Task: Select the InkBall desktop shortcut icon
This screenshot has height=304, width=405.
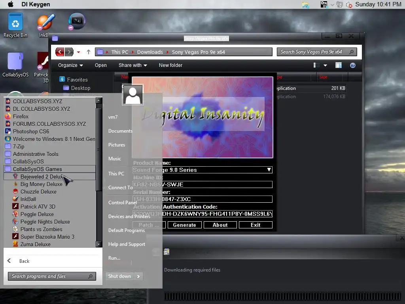Action: pyautogui.click(x=46, y=25)
